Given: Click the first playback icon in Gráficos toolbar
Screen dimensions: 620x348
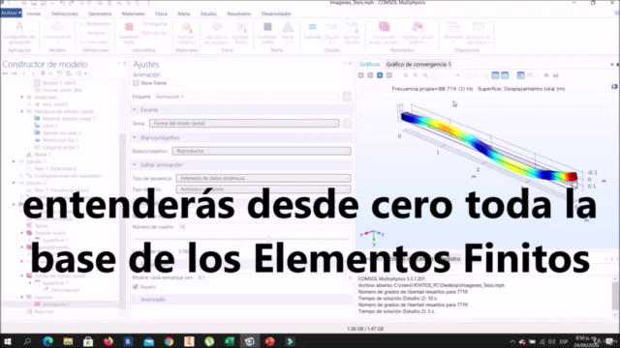Looking at the screenshot, I should 361,75.
